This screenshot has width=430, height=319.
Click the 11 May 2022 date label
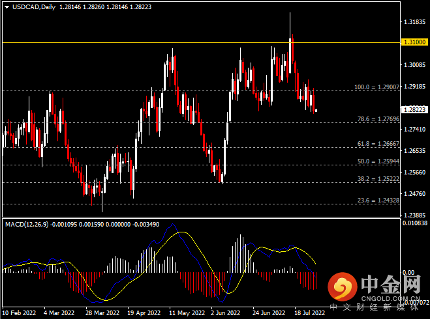tap(187, 312)
